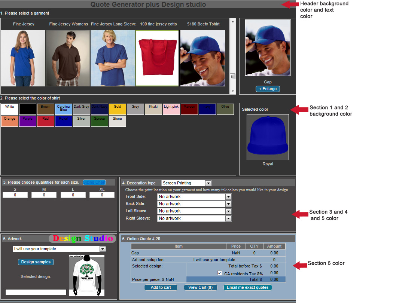This screenshot has width=393, height=303.
Task: Click the Royal cap selected color preview
Action: (x=268, y=137)
